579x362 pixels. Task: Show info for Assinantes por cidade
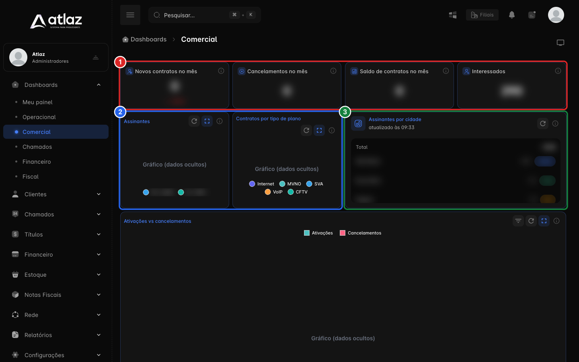555,123
